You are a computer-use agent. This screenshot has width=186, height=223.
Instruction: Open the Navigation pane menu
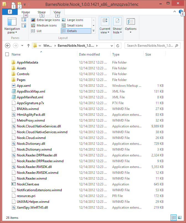tap(12, 26)
